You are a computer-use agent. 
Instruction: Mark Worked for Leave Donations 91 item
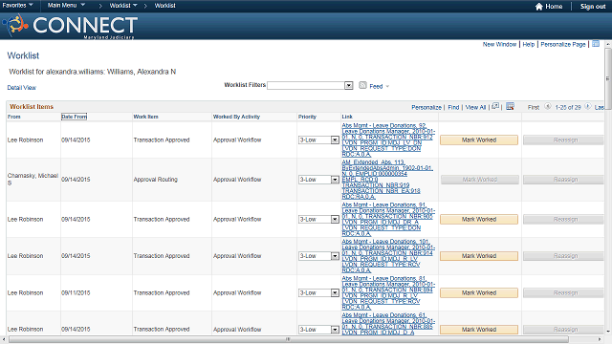coord(479,220)
